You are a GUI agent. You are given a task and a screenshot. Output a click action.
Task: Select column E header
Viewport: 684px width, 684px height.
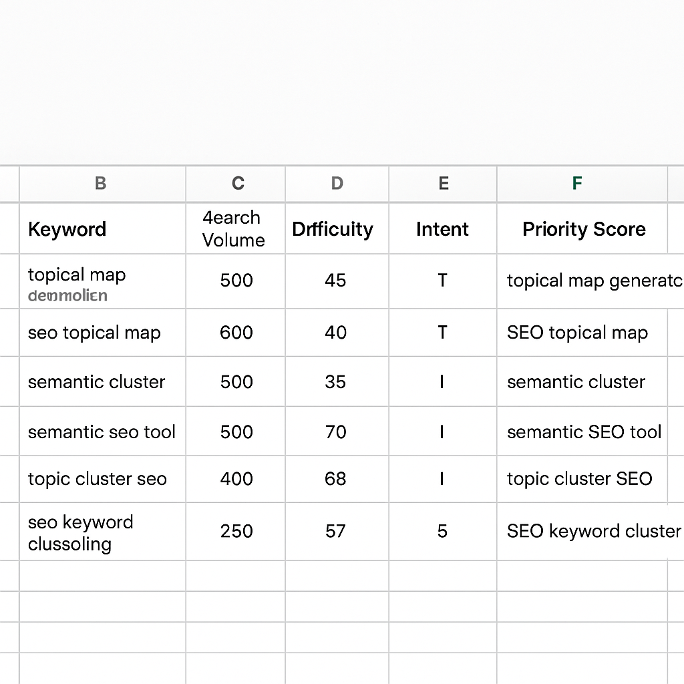(442, 184)
